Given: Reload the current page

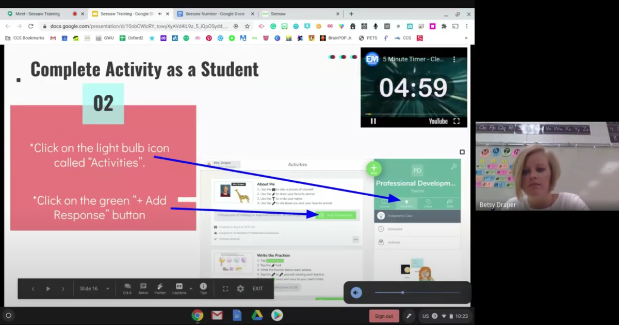Looking at the screenshot, I should 31,26.
